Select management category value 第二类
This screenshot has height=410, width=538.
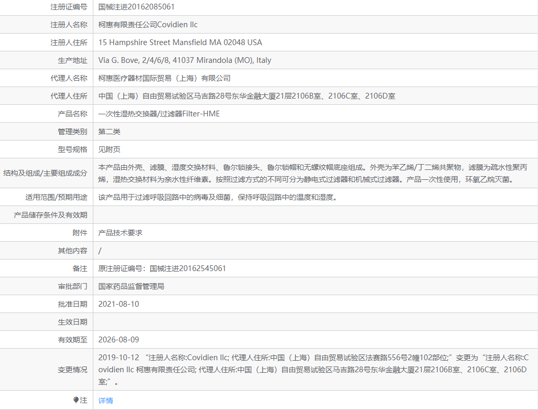[x=109, y=132]
